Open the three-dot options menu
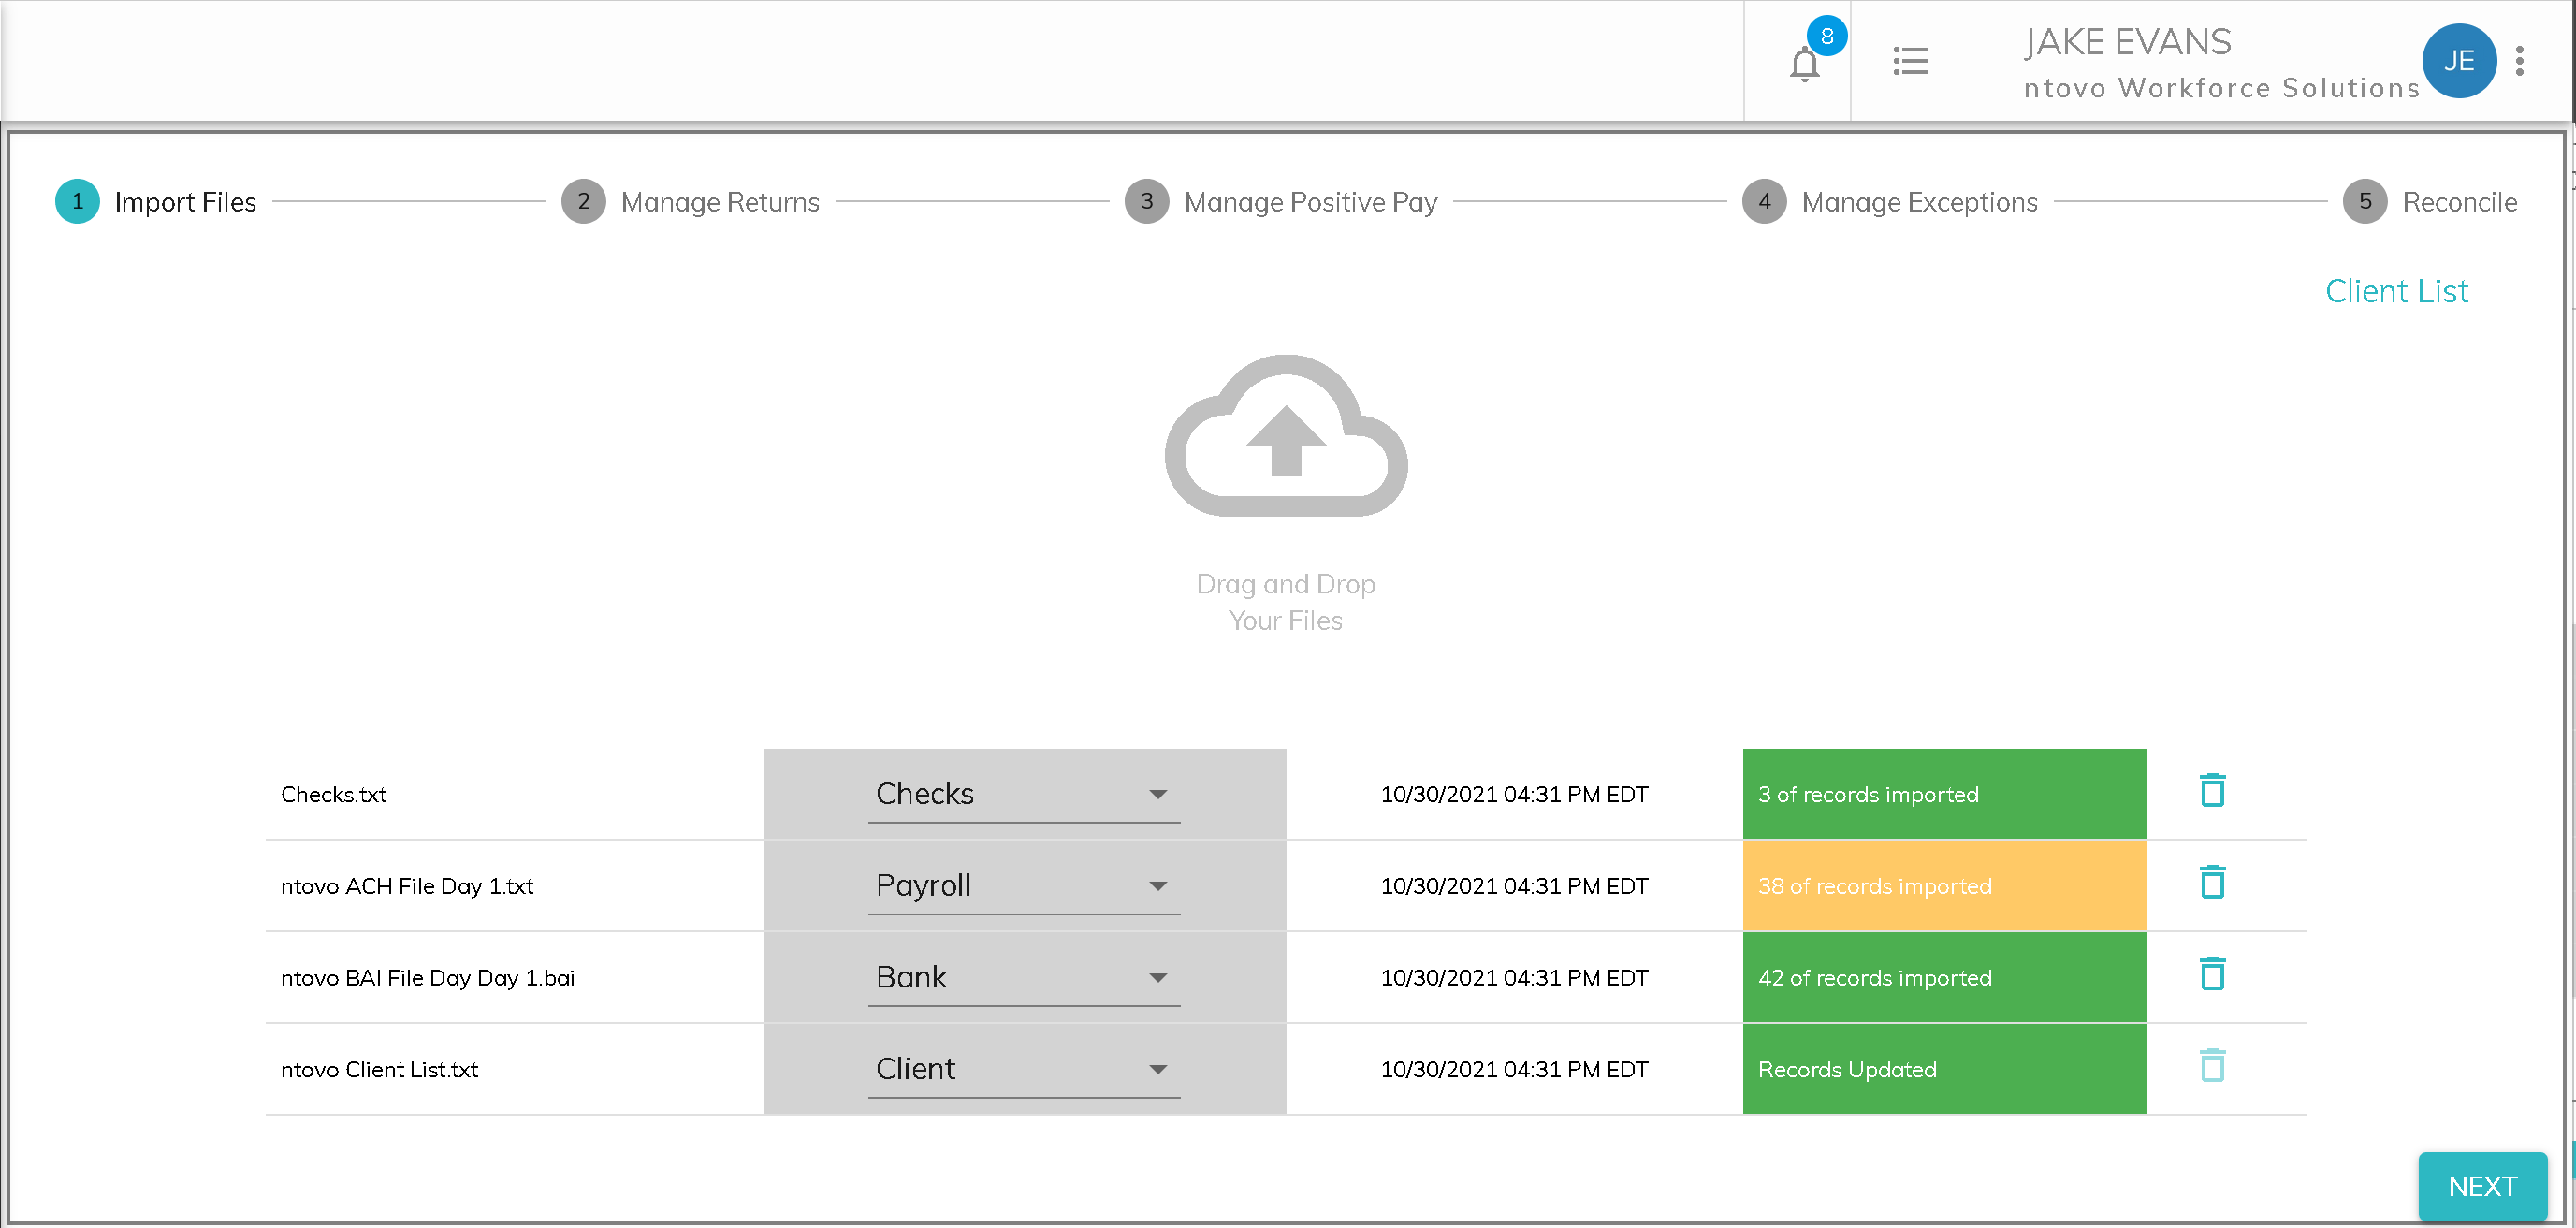Viewport: 2576px width, 1228px height. click(2519, 61)
